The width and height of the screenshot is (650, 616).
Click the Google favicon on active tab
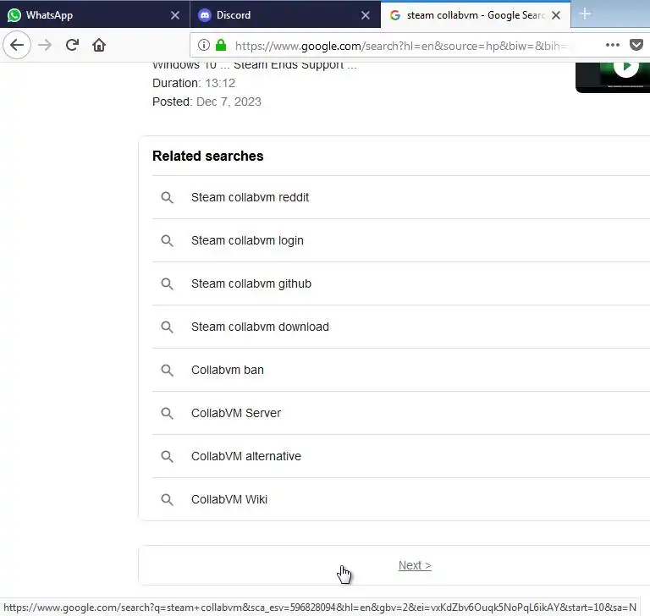[x=395, y=15]
